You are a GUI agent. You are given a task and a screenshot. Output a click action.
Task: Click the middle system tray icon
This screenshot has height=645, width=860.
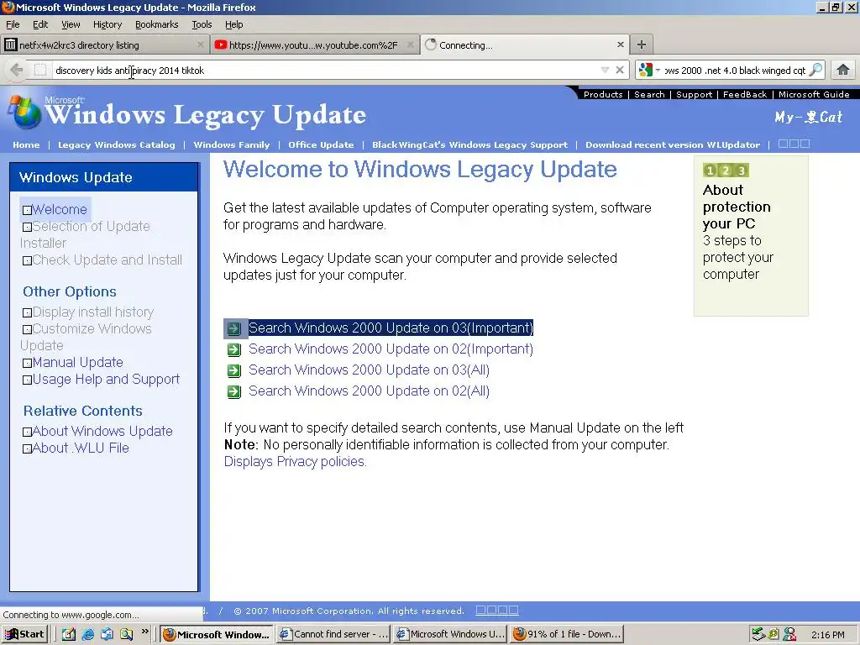point(773,634)
